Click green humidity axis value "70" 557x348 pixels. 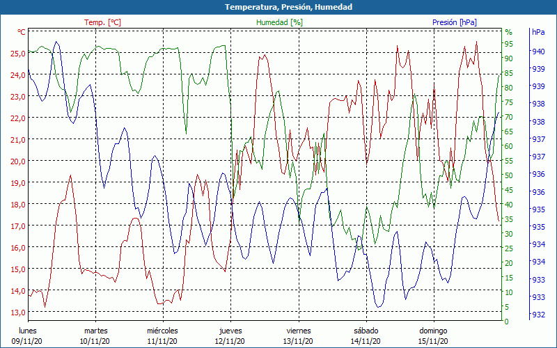click(509, 117)
